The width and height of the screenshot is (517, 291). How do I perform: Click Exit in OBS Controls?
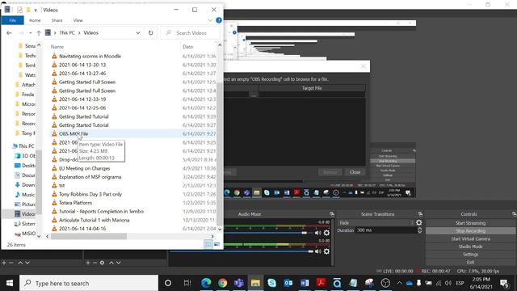470,262
